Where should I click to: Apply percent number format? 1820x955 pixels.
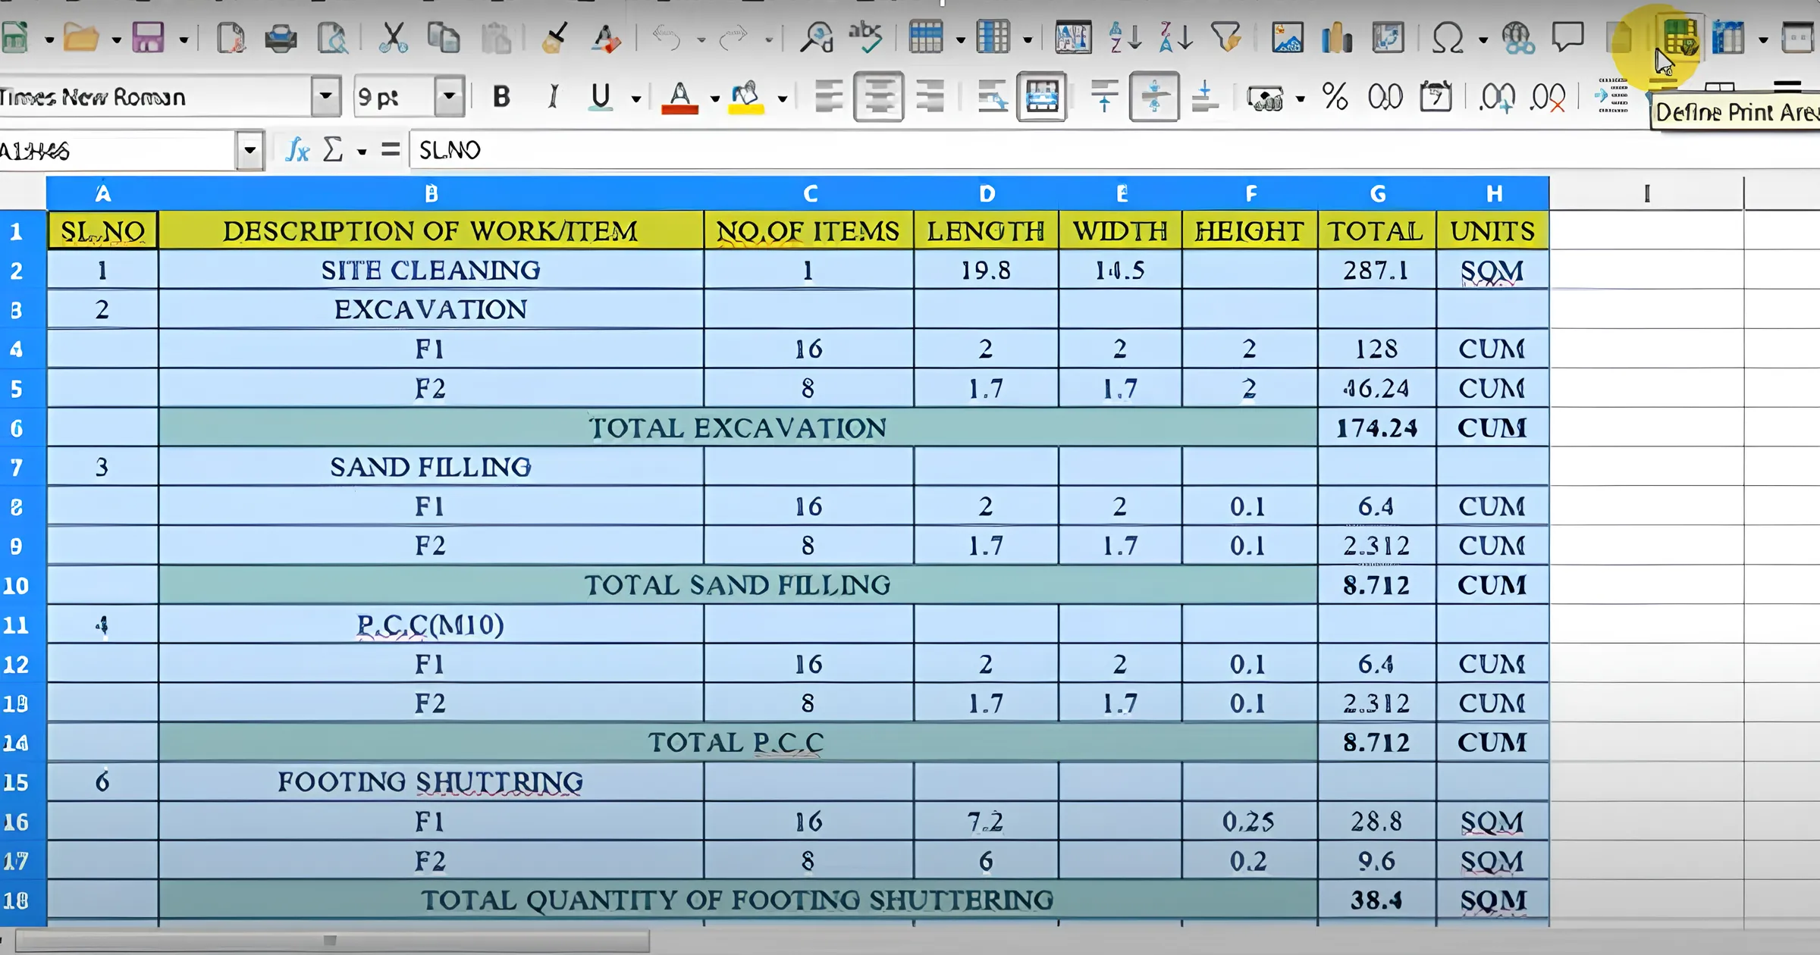click(1335, 96)
